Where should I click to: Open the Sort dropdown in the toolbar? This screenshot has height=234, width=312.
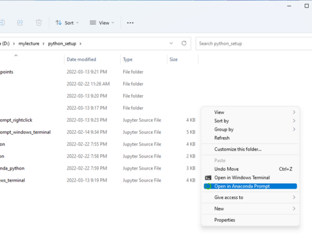[67, 23]
